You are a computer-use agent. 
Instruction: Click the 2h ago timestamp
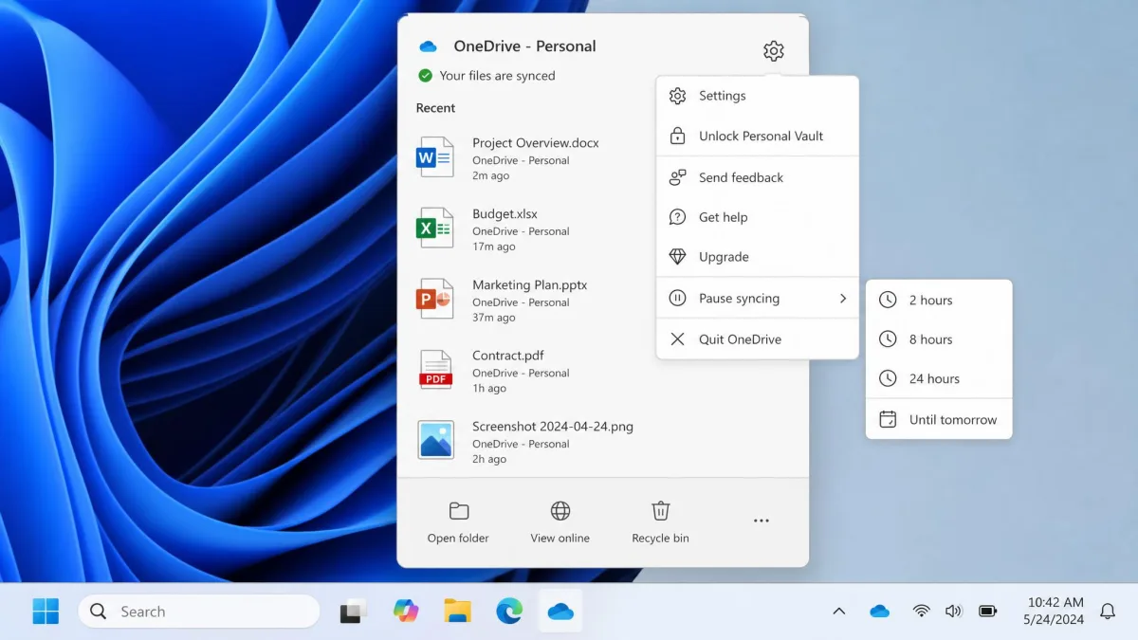pos(489,459)
